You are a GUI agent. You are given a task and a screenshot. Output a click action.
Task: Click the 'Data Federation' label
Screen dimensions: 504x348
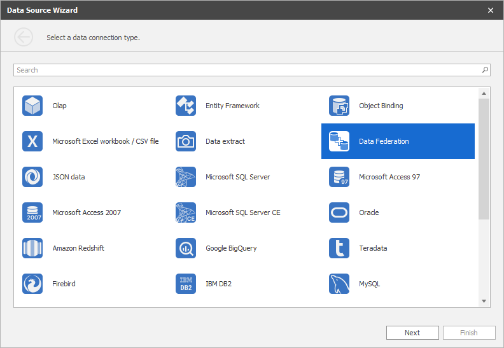(384, 141)
